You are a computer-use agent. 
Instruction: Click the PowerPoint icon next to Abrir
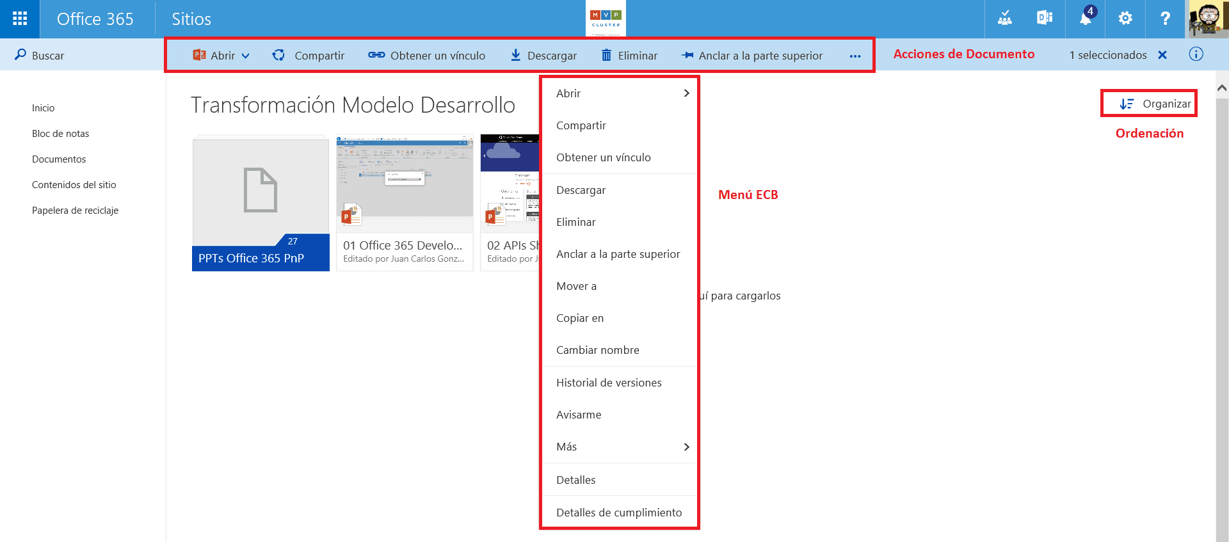tap(199, 55)
